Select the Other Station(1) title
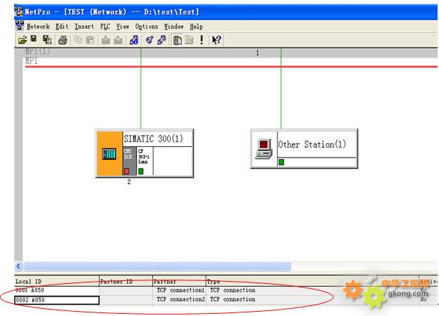The width and height of the screenshot is (439, 316). 312,144
